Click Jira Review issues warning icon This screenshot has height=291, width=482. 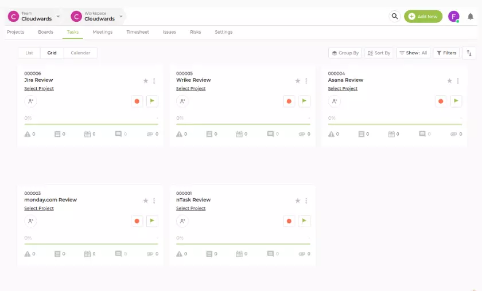pos(28,134)
